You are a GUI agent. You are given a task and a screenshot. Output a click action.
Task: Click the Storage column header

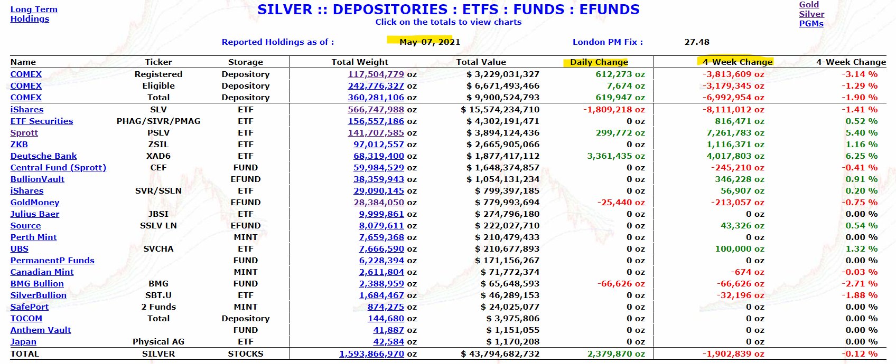246,62
